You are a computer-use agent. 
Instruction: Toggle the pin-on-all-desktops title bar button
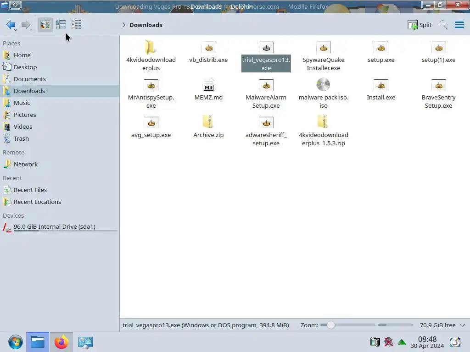pyautogui.click(x=16, y=5)
